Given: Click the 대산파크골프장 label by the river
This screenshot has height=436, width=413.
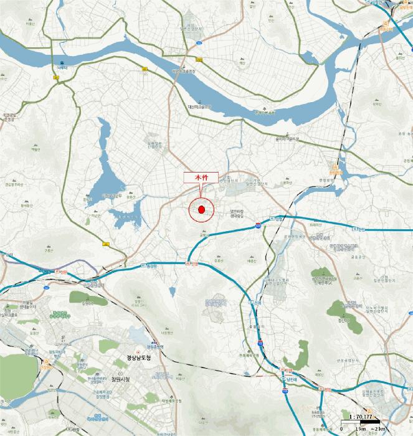Looking at the screenshot, I should coord(200,107).
